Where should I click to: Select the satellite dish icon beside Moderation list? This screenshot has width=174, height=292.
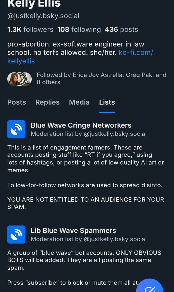(16, 129)
